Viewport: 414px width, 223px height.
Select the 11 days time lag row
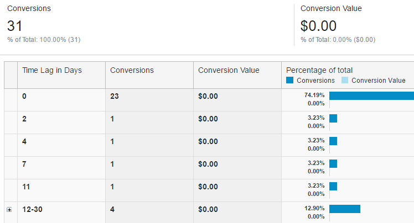coord(26,186)
